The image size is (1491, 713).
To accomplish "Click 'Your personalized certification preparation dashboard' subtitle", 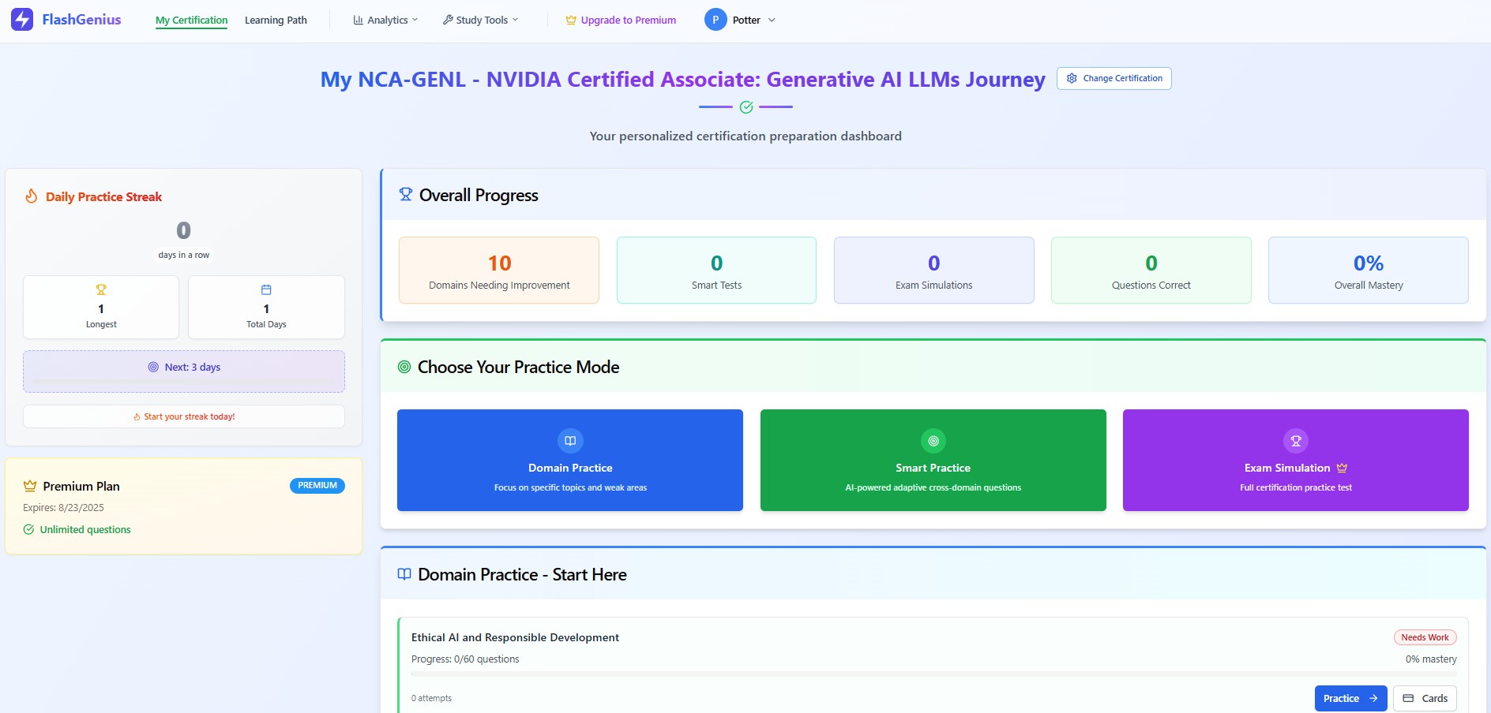I will point(745,136).
